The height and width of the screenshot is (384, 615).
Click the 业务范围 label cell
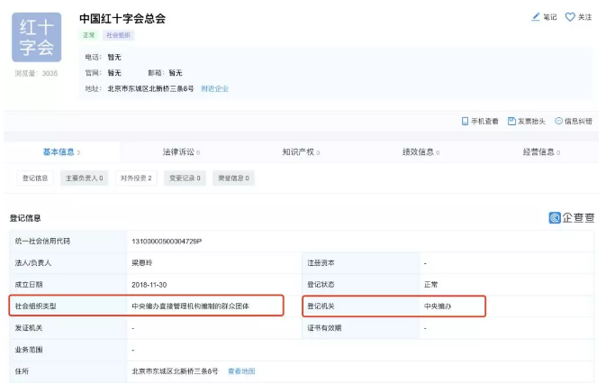coord(68,350)
